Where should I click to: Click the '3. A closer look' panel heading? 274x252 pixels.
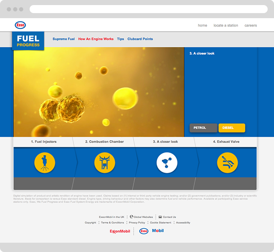point(202,53)
